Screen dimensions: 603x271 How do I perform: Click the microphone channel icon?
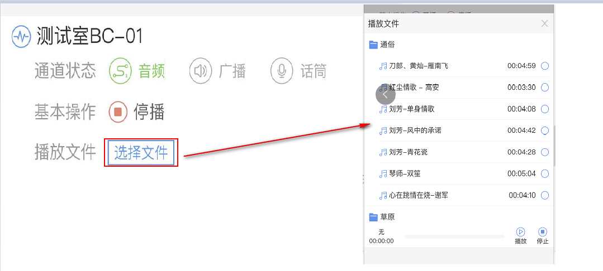tap(282, 71)
